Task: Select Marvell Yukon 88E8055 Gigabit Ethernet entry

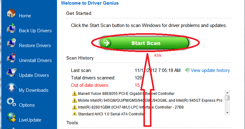Action: point(126,94)
